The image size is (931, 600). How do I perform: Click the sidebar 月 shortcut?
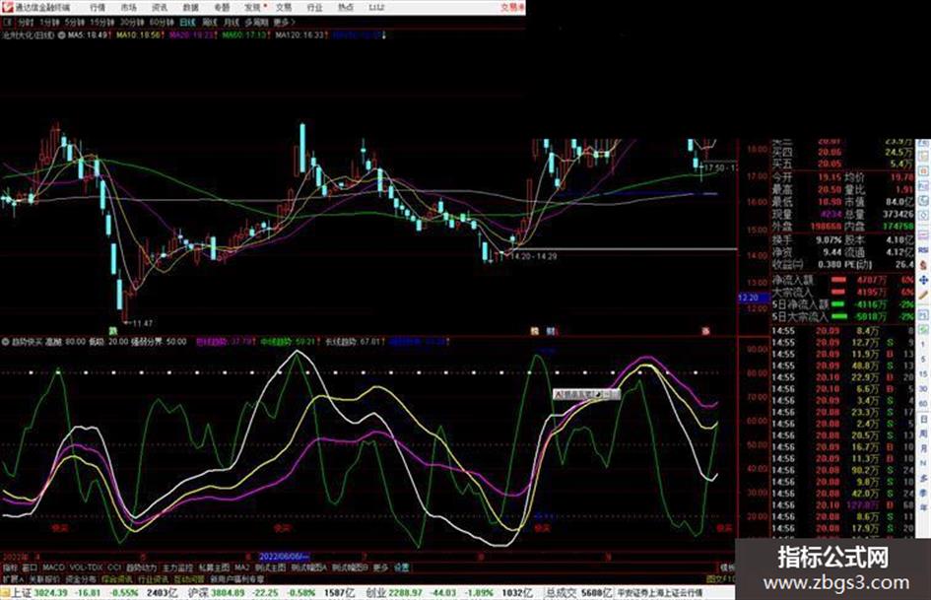[x=923, y=448]
